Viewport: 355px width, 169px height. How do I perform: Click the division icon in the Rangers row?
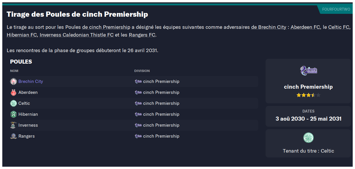click(x=138, y=136)
